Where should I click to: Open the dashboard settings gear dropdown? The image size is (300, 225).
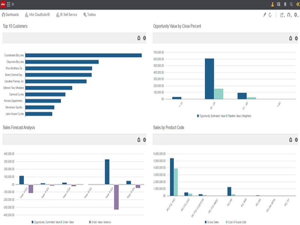[296, 15]
